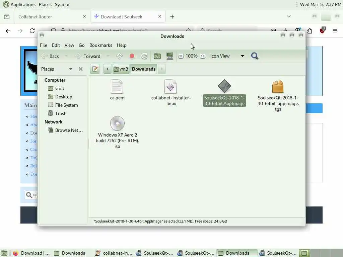Reset zoom at the 100% label
Image resolution: width=343 pixels, height=257 pixels.
(191, 56)
